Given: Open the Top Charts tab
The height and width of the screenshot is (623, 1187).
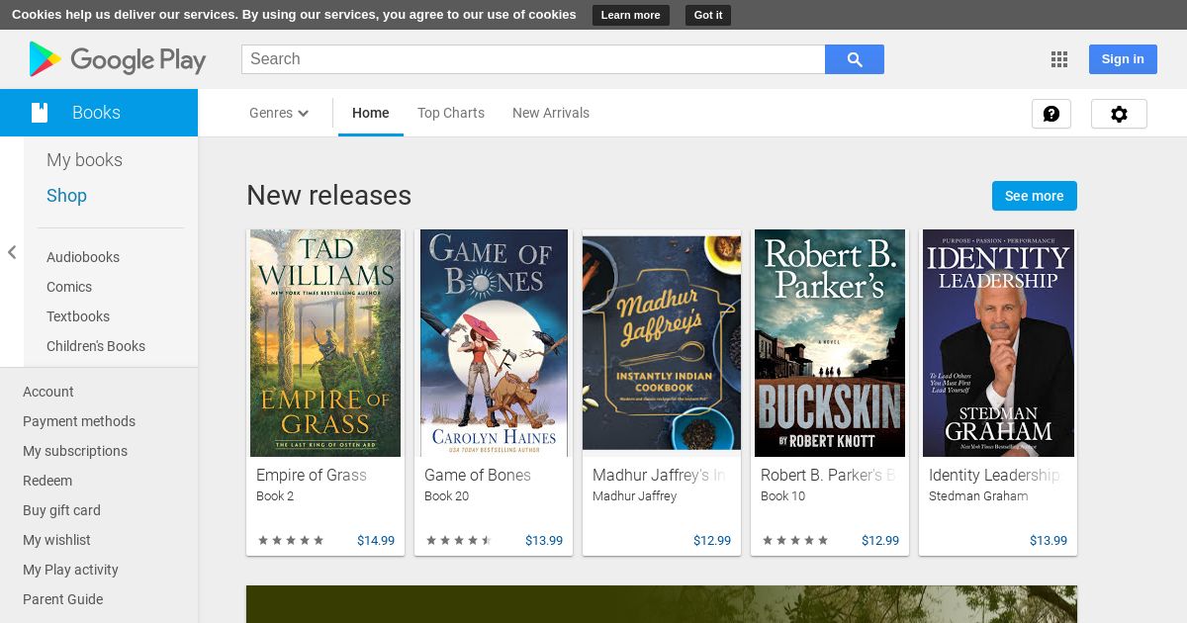Looking at the screenshot, I should point(451,113).
